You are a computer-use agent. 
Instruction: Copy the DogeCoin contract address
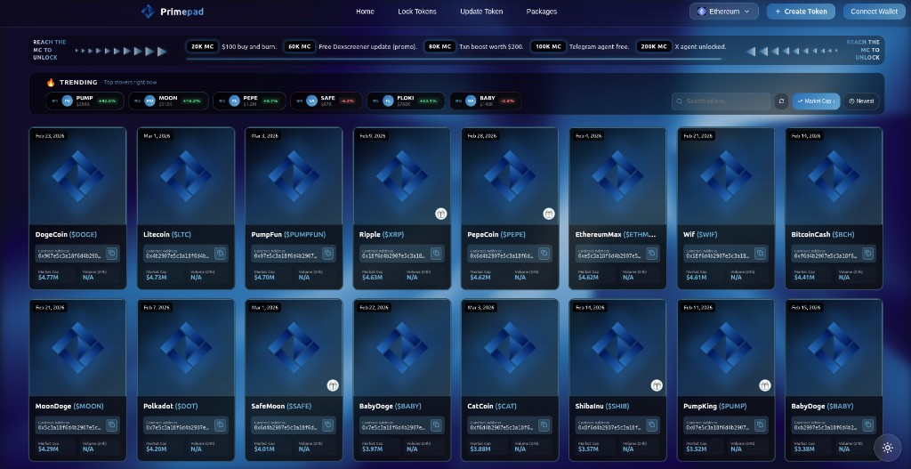click(x=111, y=254)
